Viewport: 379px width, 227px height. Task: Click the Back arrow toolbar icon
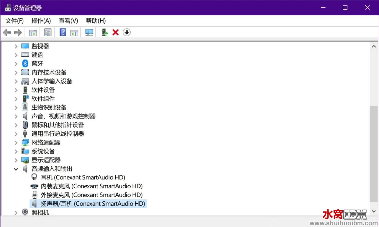[x=7, y=33]
